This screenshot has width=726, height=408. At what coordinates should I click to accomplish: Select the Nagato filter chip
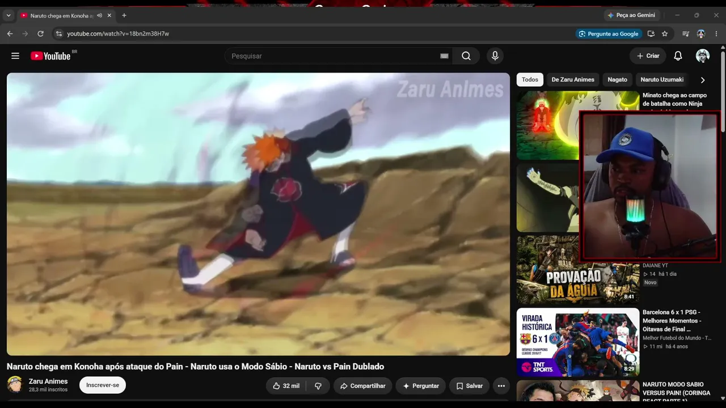pyautogui.click(x=618, y=80)
